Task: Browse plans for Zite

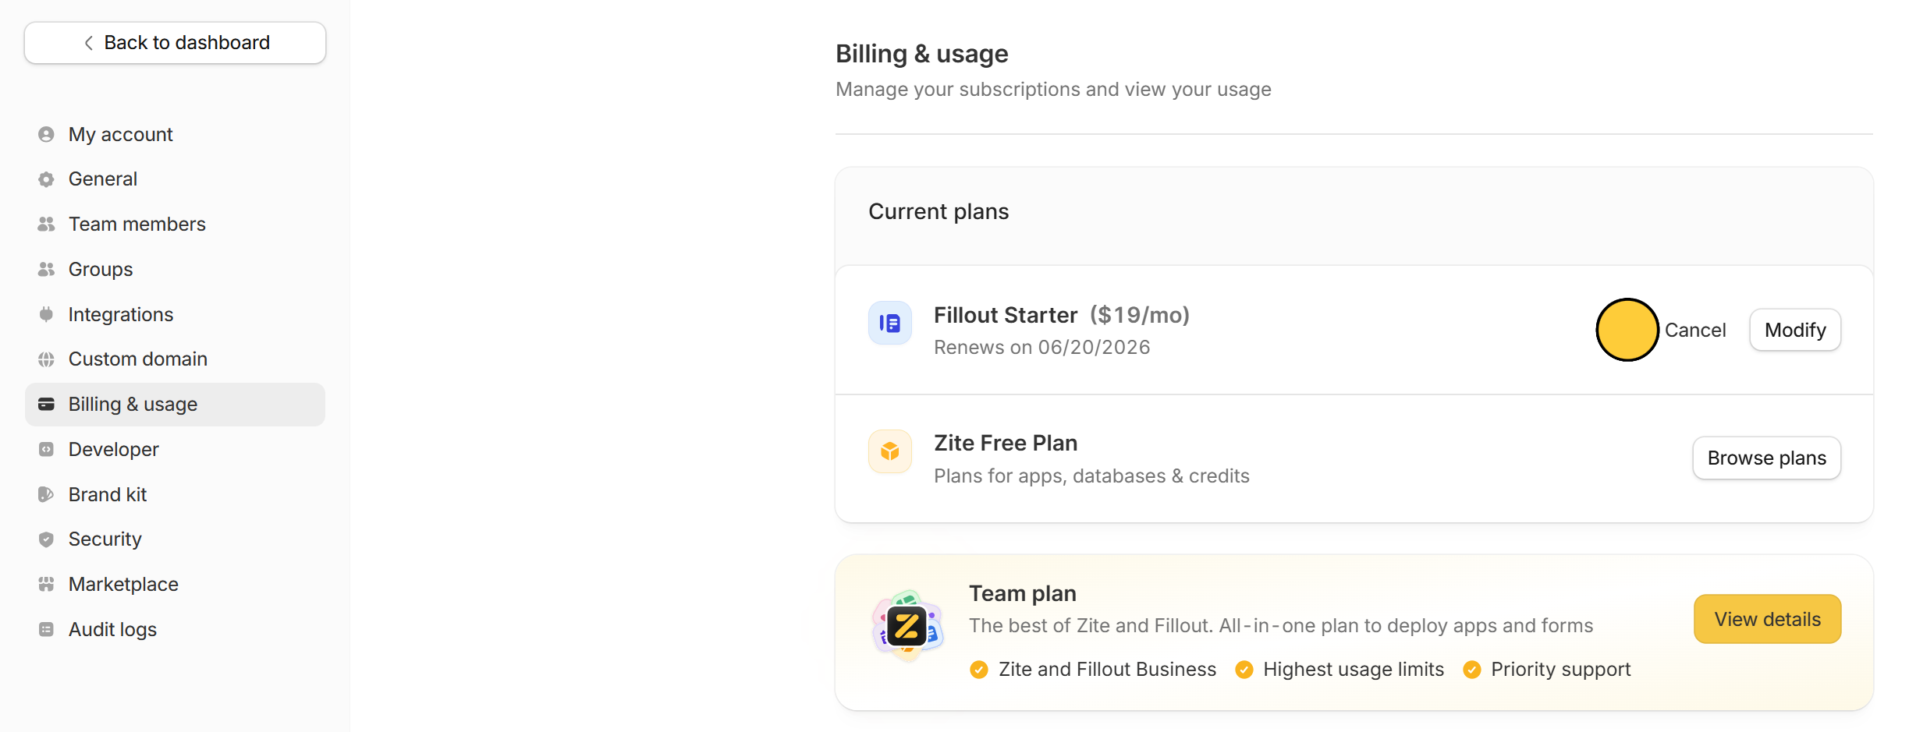Action: [x=1766, y=458]
